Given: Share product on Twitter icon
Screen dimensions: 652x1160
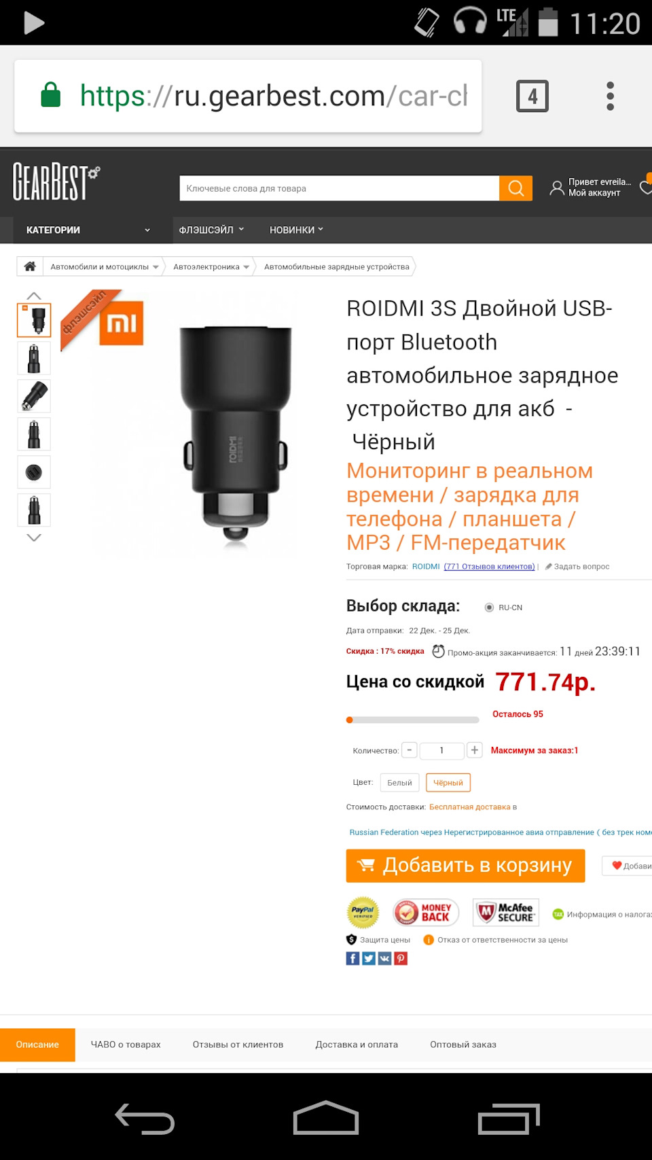Looking at the screenshot, I should click(369, 958).
